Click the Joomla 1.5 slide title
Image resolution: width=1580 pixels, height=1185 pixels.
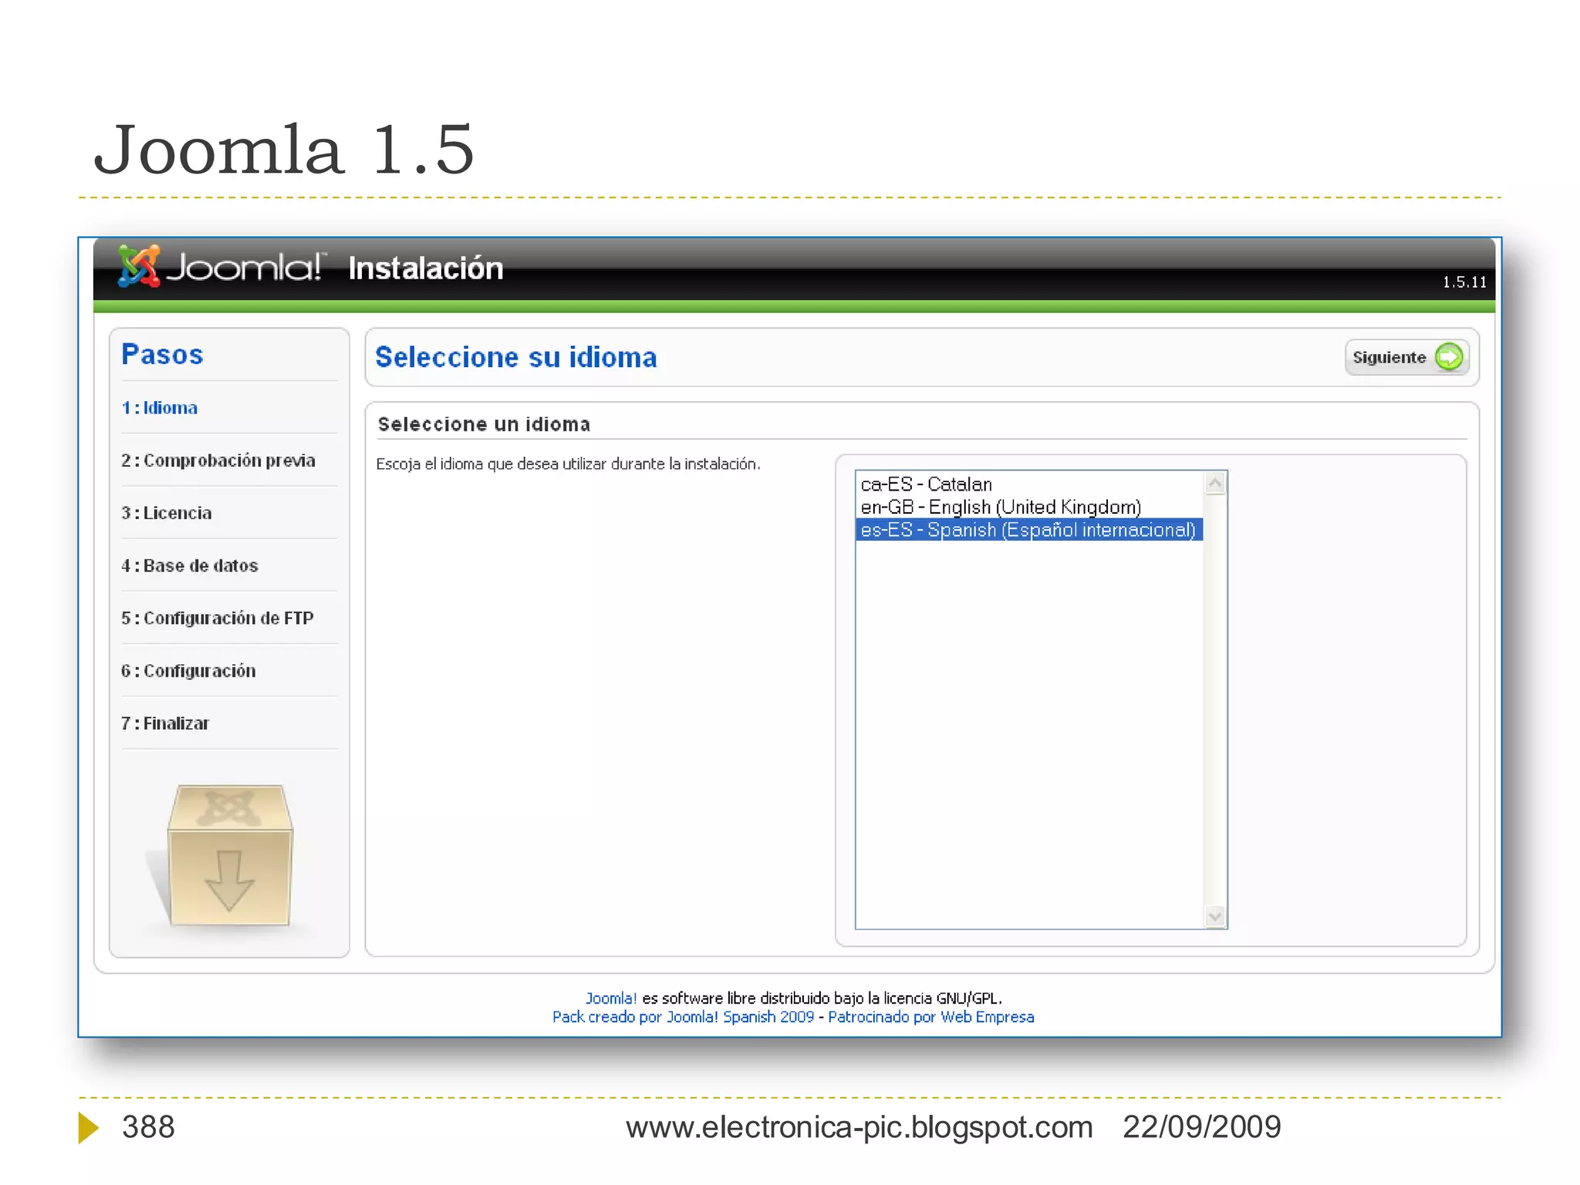coord(284,149)
